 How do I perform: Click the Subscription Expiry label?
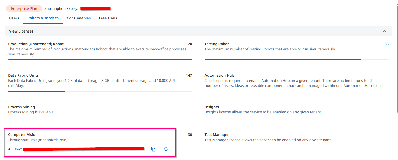point(61,9)
